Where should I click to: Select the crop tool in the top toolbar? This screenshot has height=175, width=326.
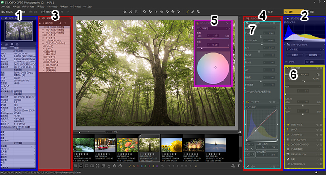click(x=125, y=12)
